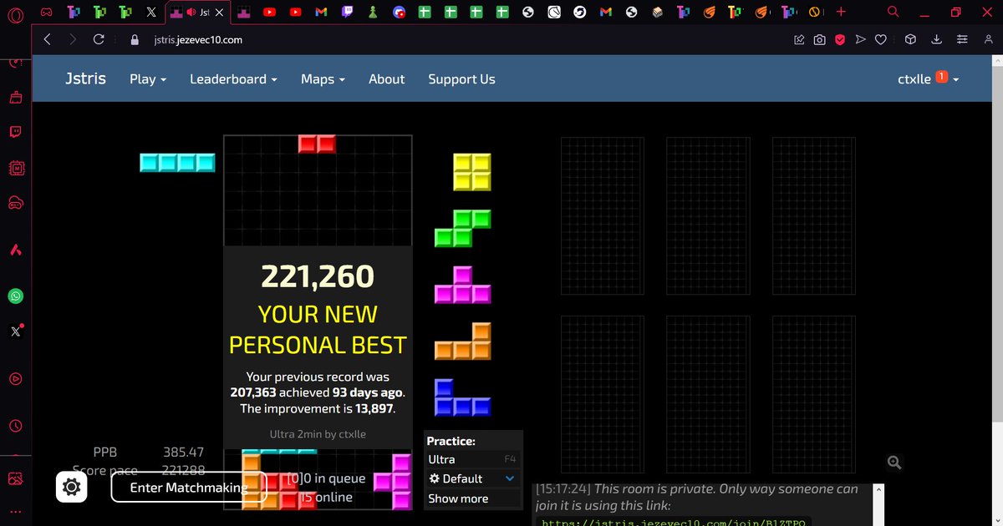The image size is (1003, 526).
Task: Go back to the previous page
Action: click(47, 39)
